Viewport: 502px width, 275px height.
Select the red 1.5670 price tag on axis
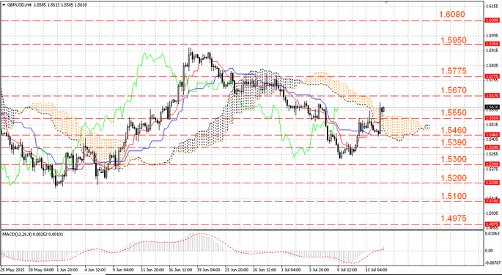(x=492, y=95)
